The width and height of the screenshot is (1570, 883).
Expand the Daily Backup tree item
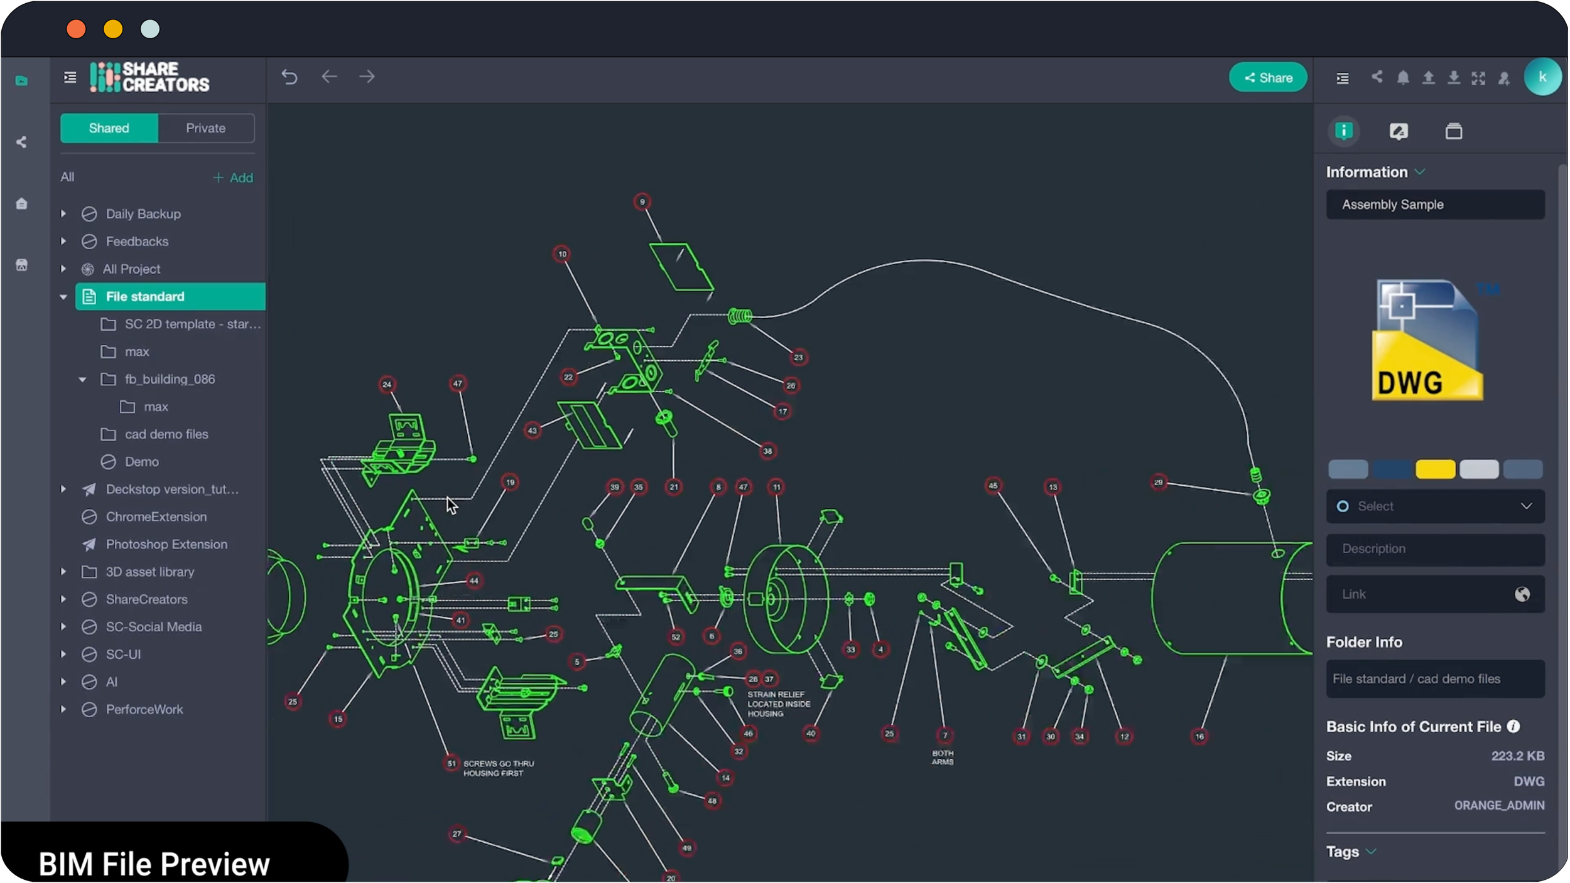coord(63,214)
